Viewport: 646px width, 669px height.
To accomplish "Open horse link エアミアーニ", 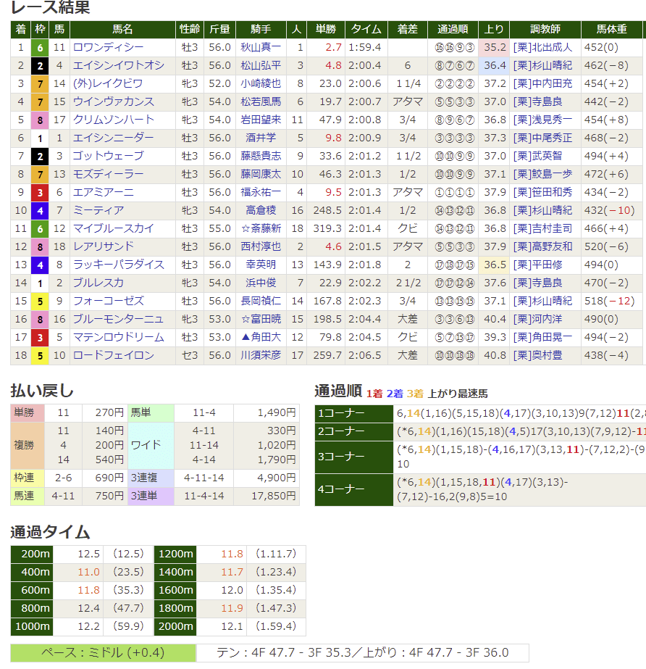I will point(103,192).
